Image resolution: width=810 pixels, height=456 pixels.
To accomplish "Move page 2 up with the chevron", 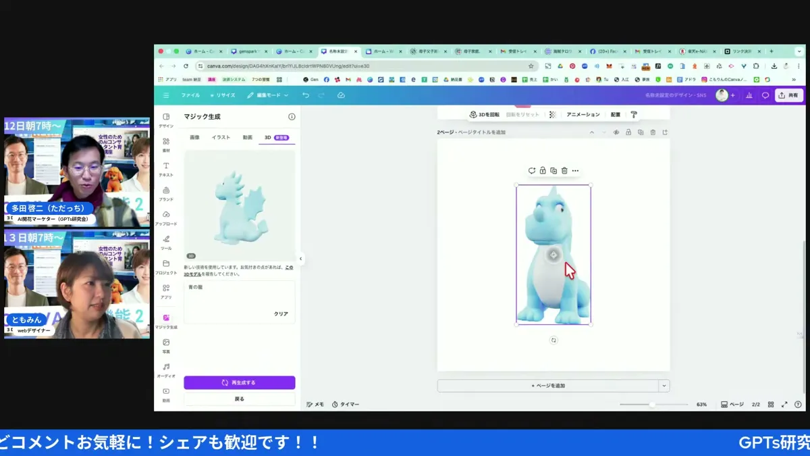I will [x=592, y=132].
